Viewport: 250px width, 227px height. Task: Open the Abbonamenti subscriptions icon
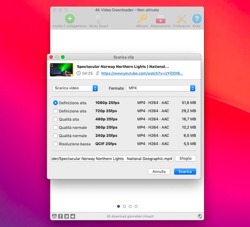160,19
